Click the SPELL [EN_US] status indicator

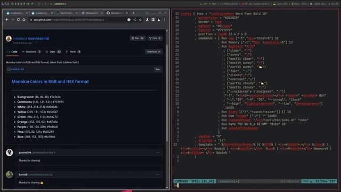pyautogui.click(x=202, y=181)
